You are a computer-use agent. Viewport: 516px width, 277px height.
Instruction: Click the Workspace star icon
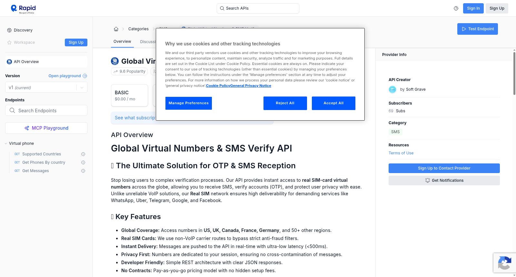(x=9, y=42)
